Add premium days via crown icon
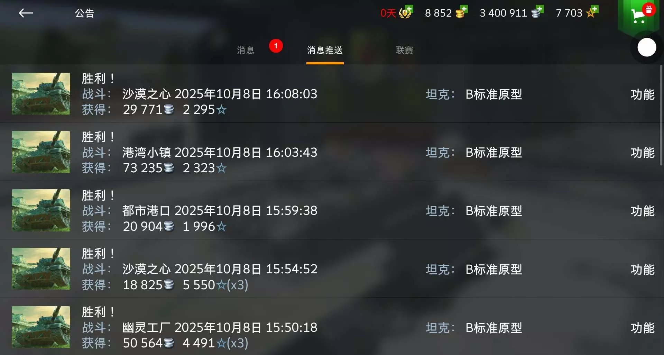The height and width of the screenshot is (355, 664). (406, 12)
